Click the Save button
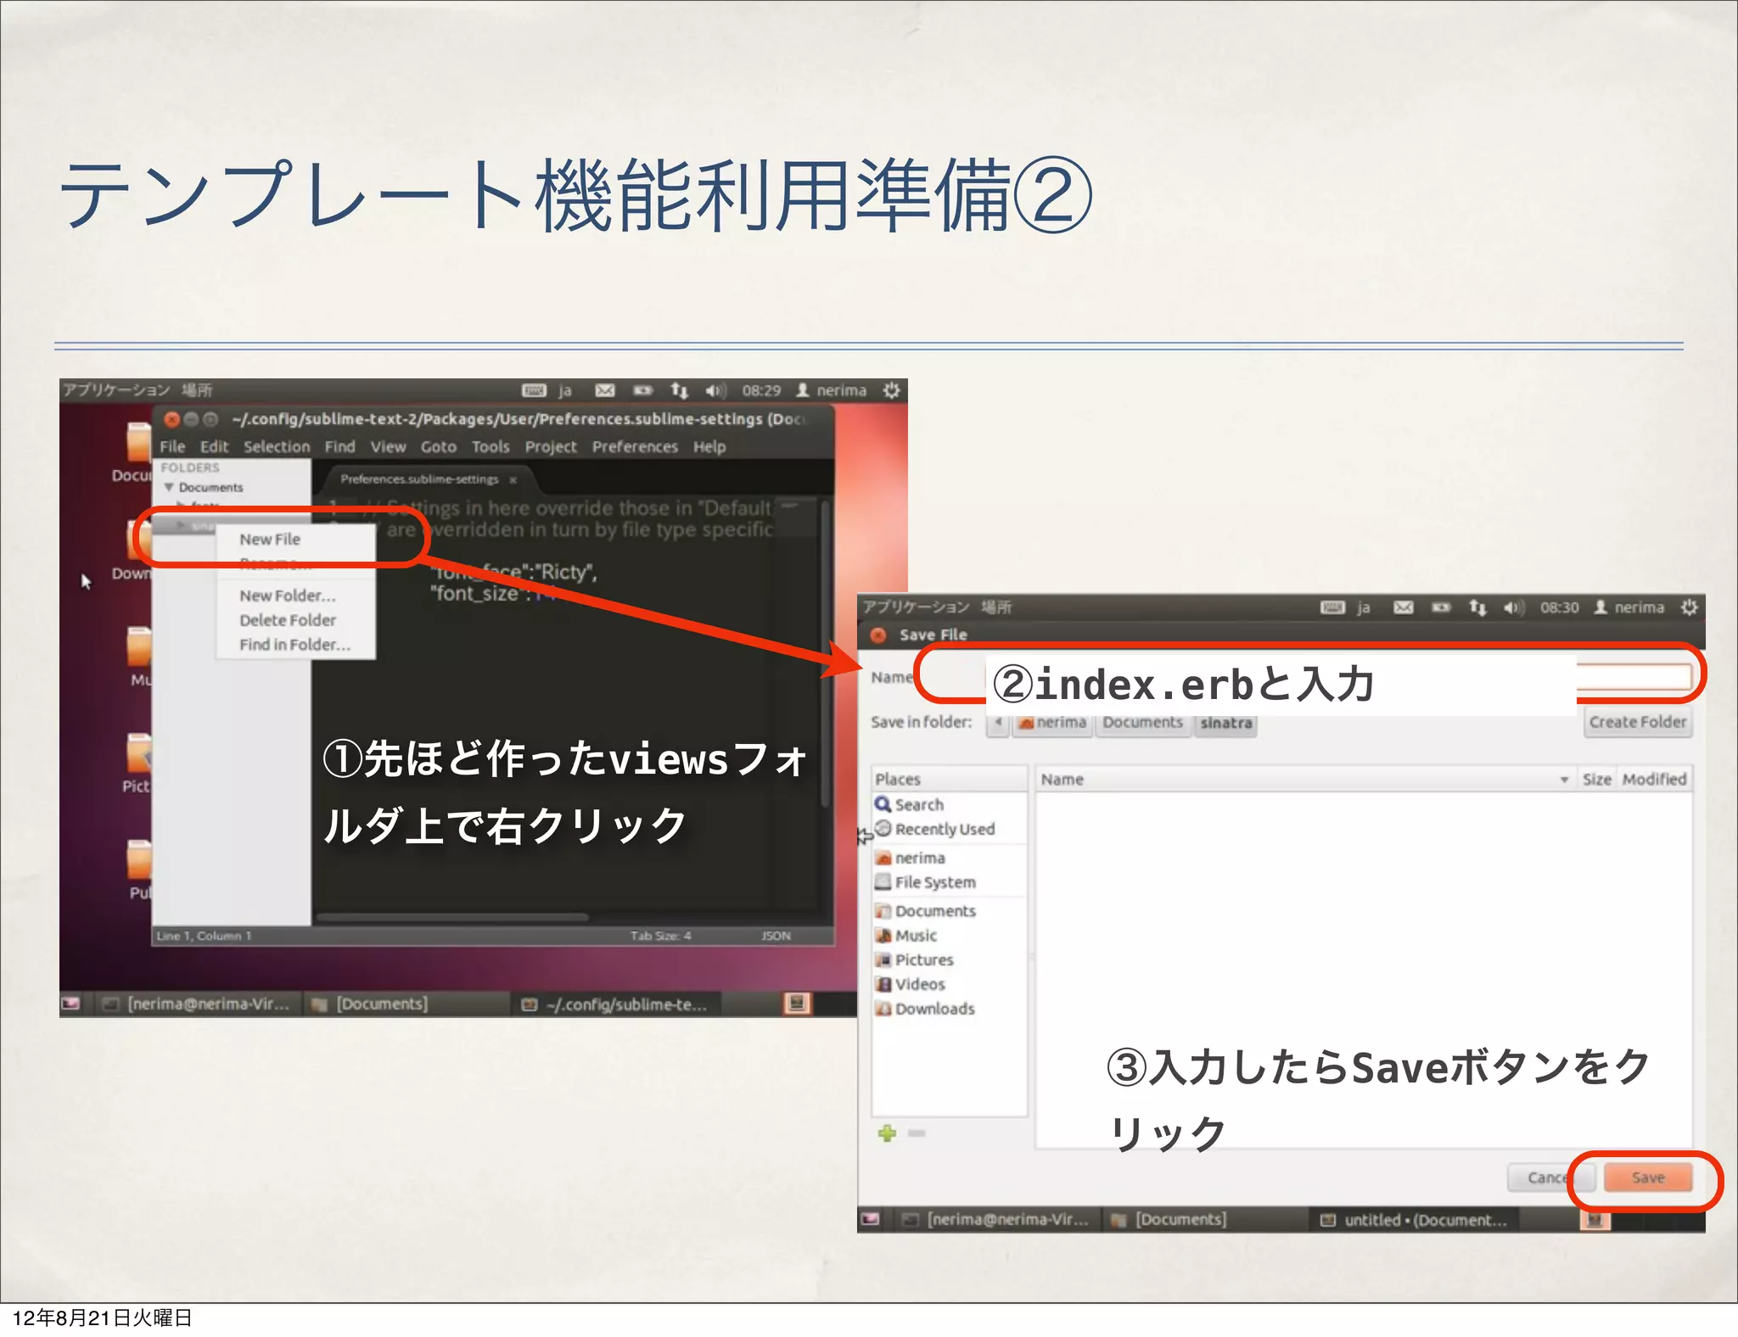This screenshot has width=1738, height=1337. (x=1647, y=1178)
